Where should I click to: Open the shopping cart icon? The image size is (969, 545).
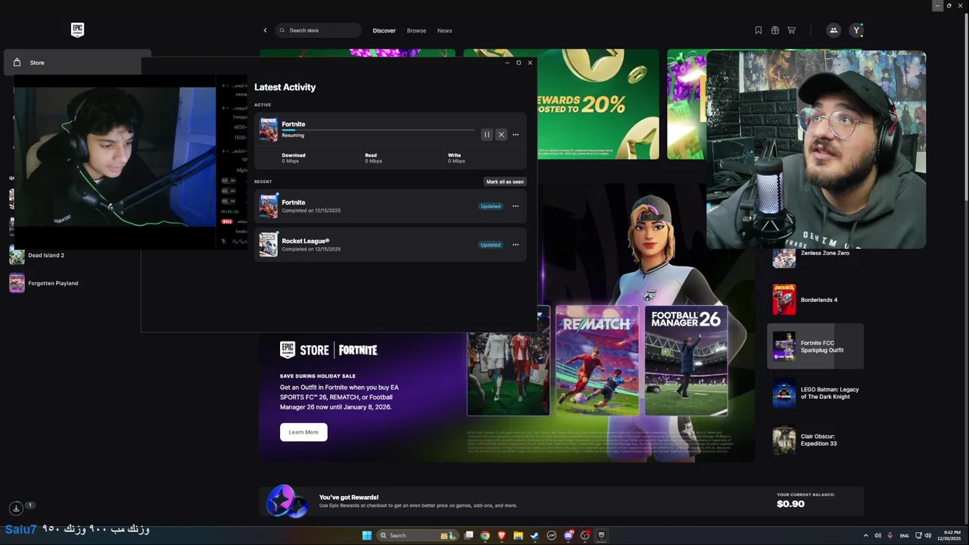pos(791,30)
